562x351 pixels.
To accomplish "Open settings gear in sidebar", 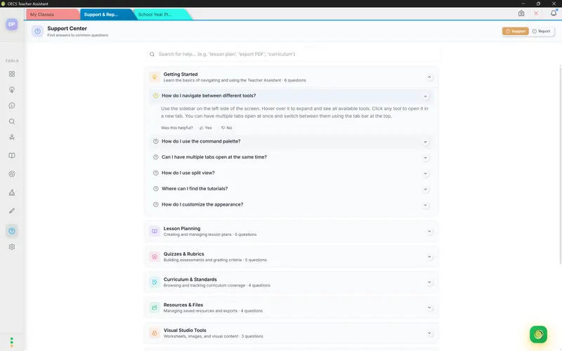I will click(x=12, y=247).
